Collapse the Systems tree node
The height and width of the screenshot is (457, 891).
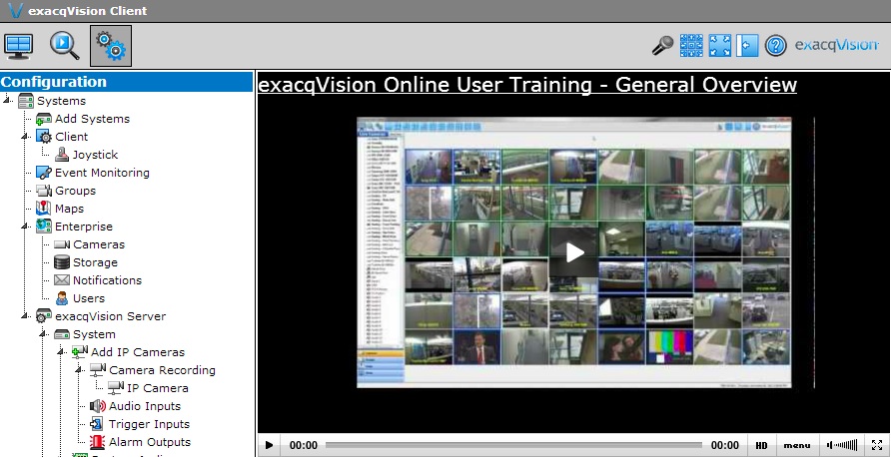(8, 101)
